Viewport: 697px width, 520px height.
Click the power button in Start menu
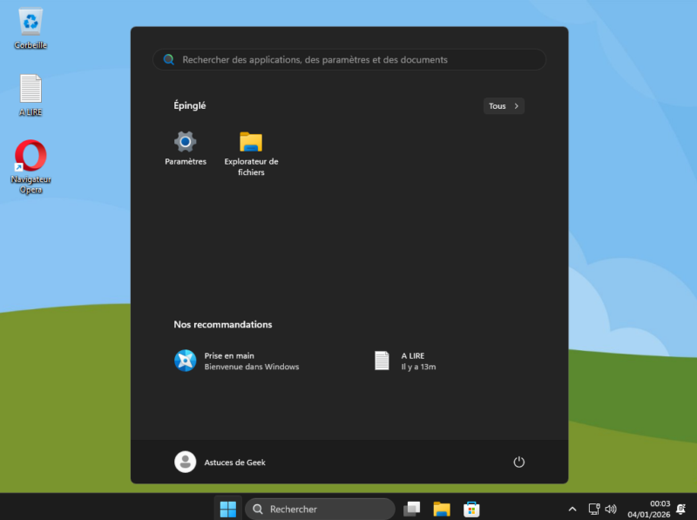(x=518, y=462)
